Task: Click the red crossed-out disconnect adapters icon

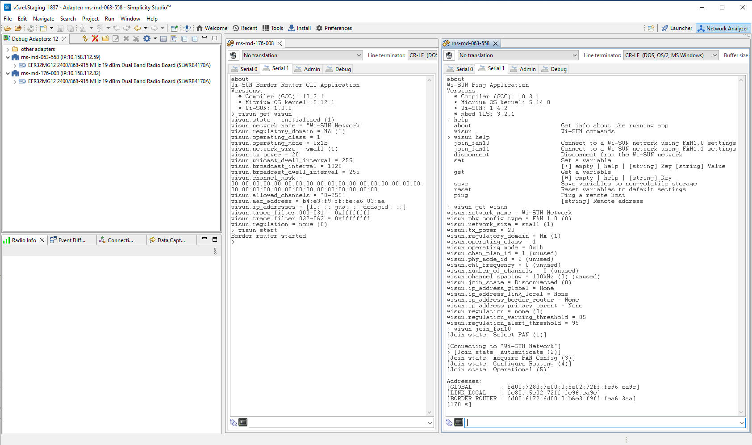Action: click(x=95, y=39)
